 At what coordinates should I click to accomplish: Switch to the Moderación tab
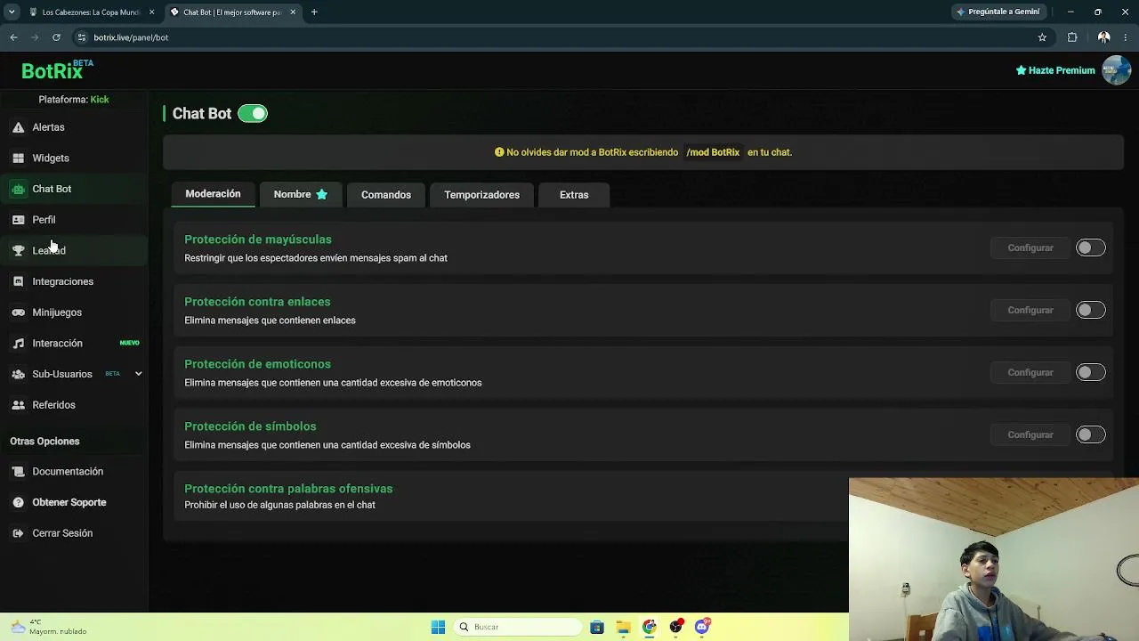click(x=213, y=194)
